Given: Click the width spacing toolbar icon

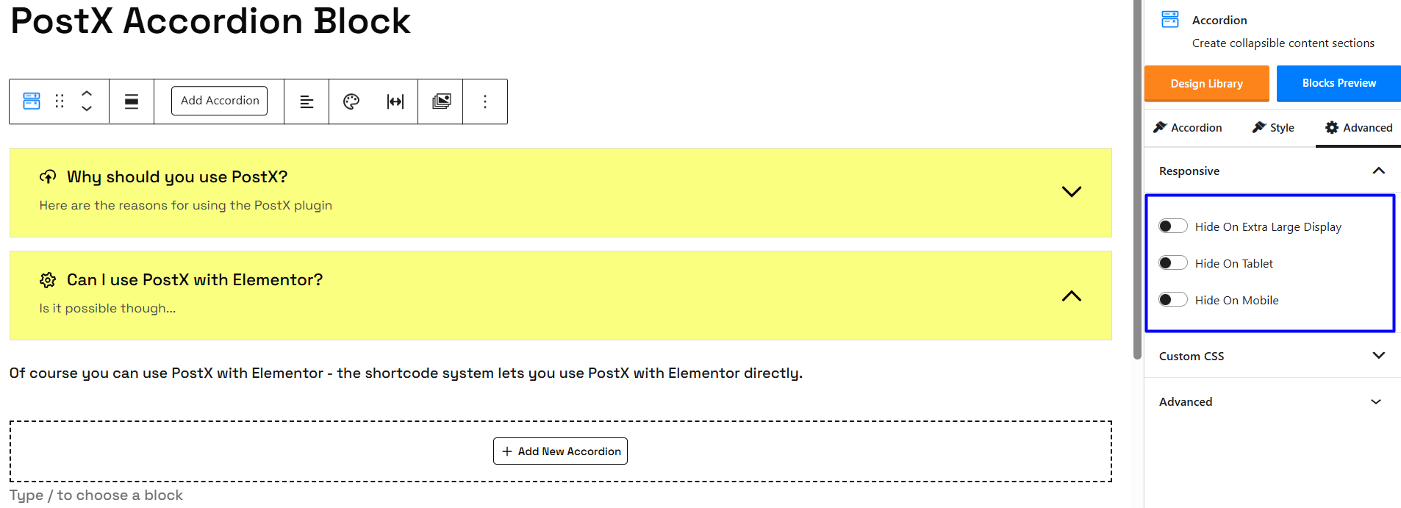Looking at the screenshot, I should [x=395, y=101].
